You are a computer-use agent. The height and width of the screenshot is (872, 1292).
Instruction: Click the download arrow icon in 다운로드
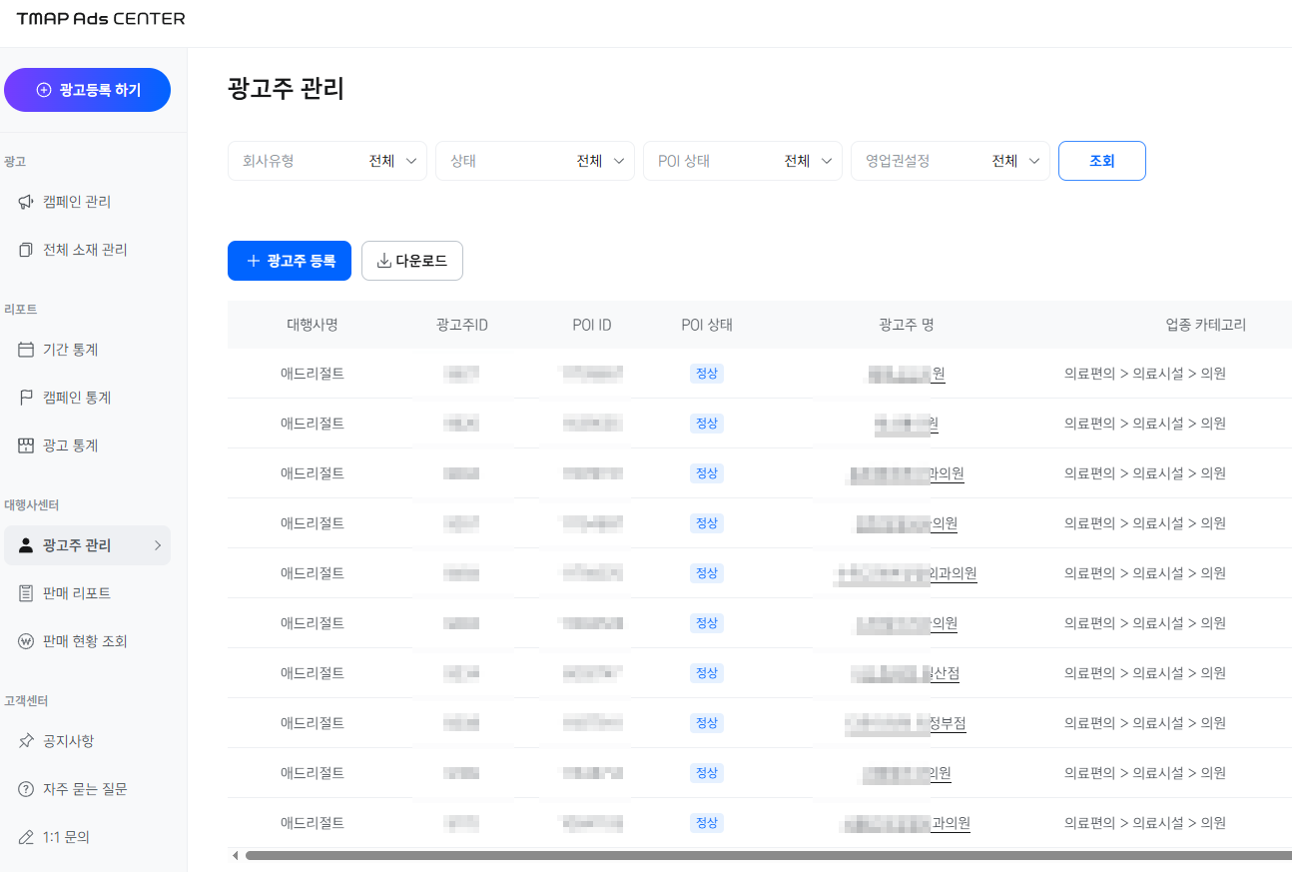(x=383, y=261)
